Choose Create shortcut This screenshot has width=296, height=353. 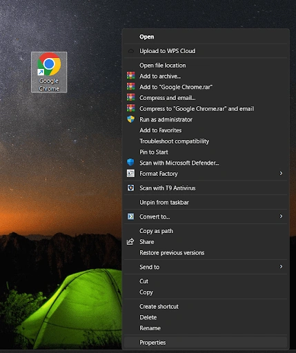click(x=206, y=306)
